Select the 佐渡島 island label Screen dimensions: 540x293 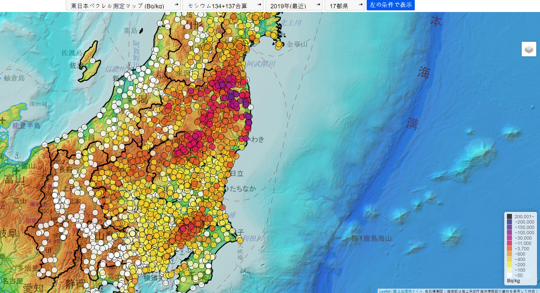click(72, 53)
